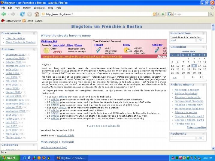Open the address bar history dropdown

[159, 14]
